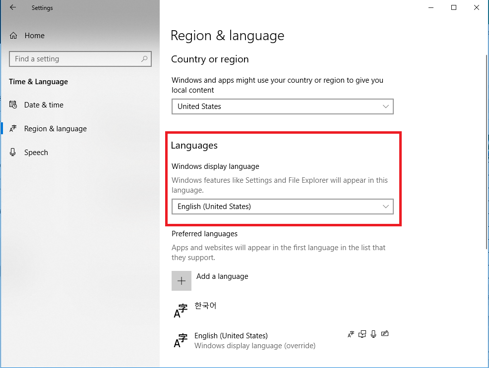Click the Speech microphone icon
Image resolution: width=489 pixels, height=368 pixels.
[13, 152]
